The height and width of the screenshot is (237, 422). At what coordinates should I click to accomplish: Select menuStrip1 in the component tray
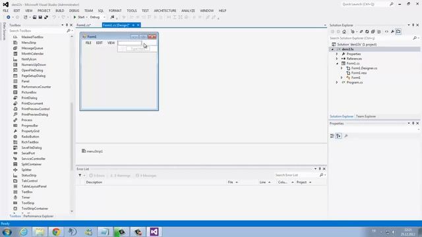92,151
